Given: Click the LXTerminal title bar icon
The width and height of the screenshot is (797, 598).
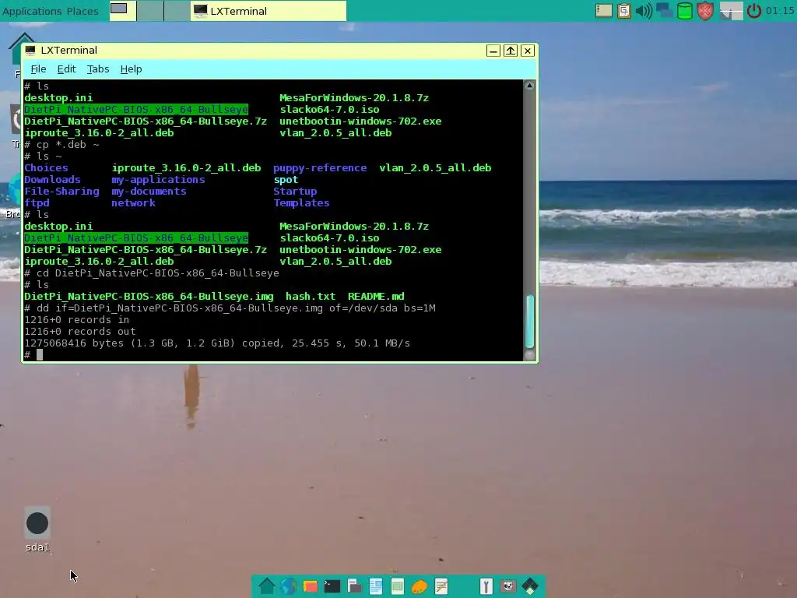Looking at the screenshot, I should 30,51.
